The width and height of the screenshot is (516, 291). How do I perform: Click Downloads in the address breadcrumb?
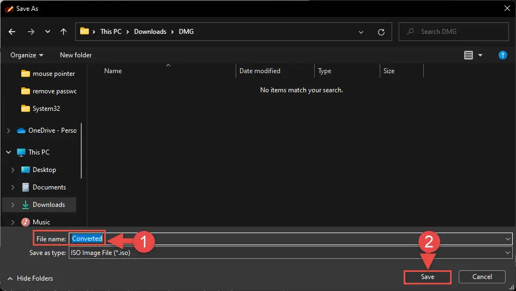(150, 32)
